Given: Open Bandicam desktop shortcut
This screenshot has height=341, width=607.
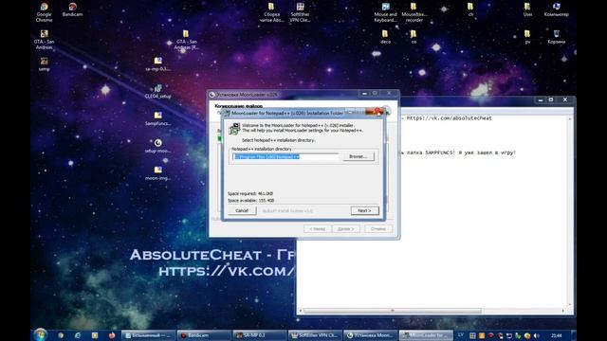Looking at the screenshot, I should [72, 9].
